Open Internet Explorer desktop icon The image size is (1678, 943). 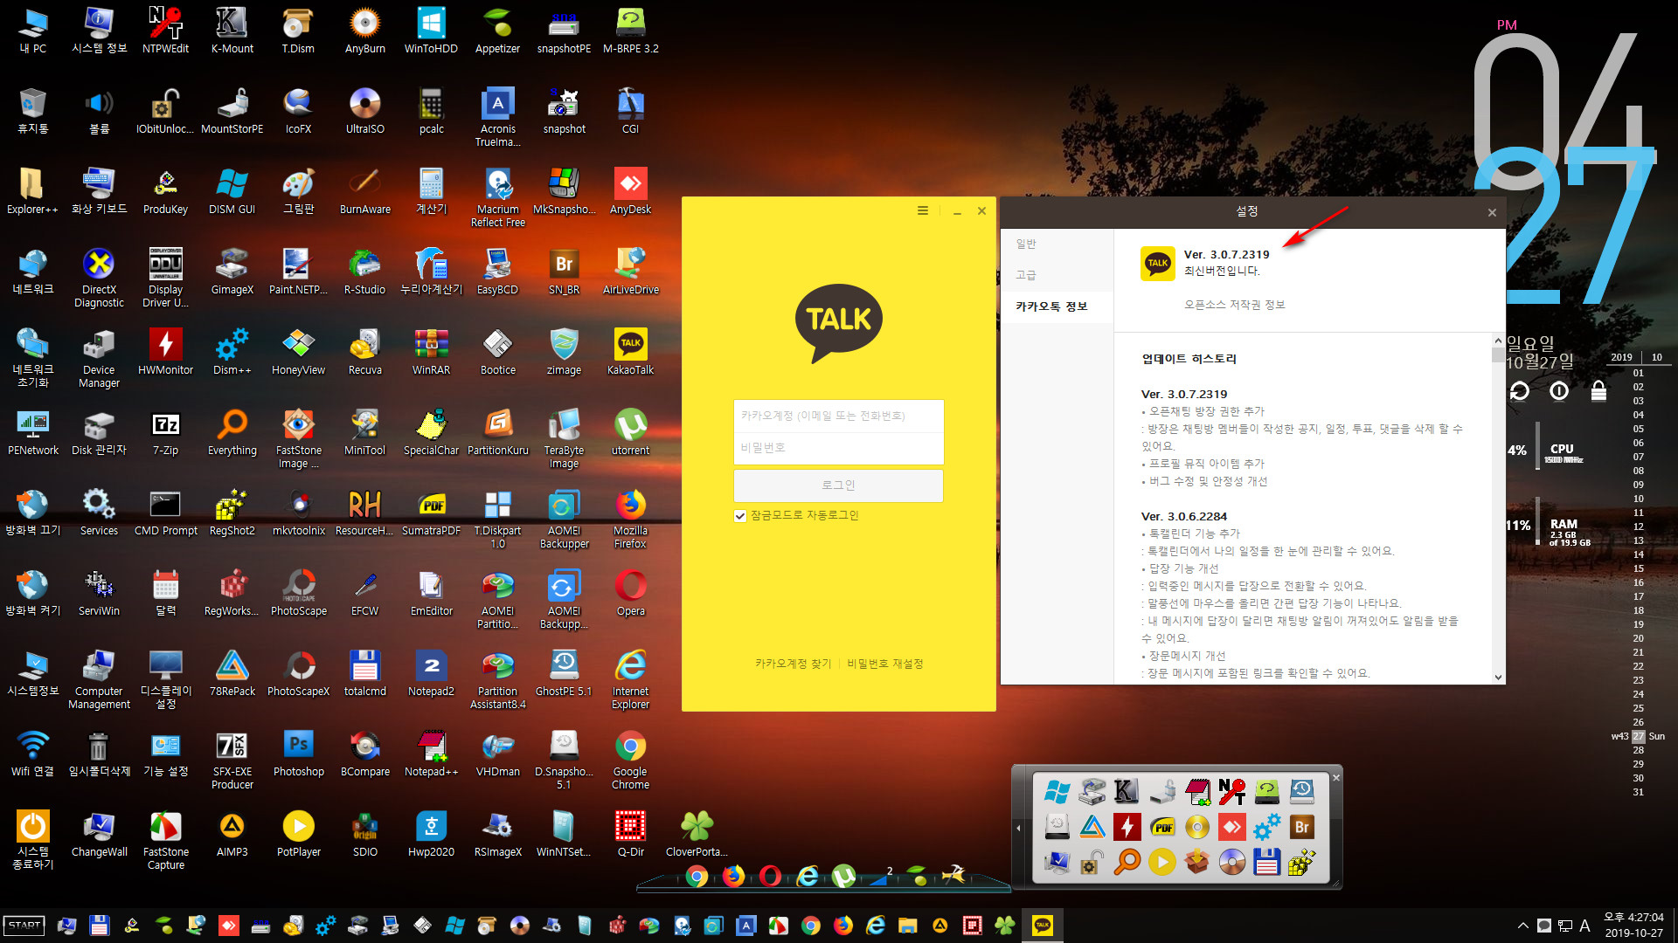tap(630, 679)
